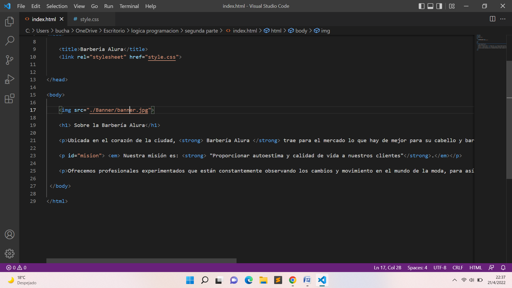Open the Edit menu
Image resolution: width=512 pixels, height=288 pixels.
pos(36,6)
